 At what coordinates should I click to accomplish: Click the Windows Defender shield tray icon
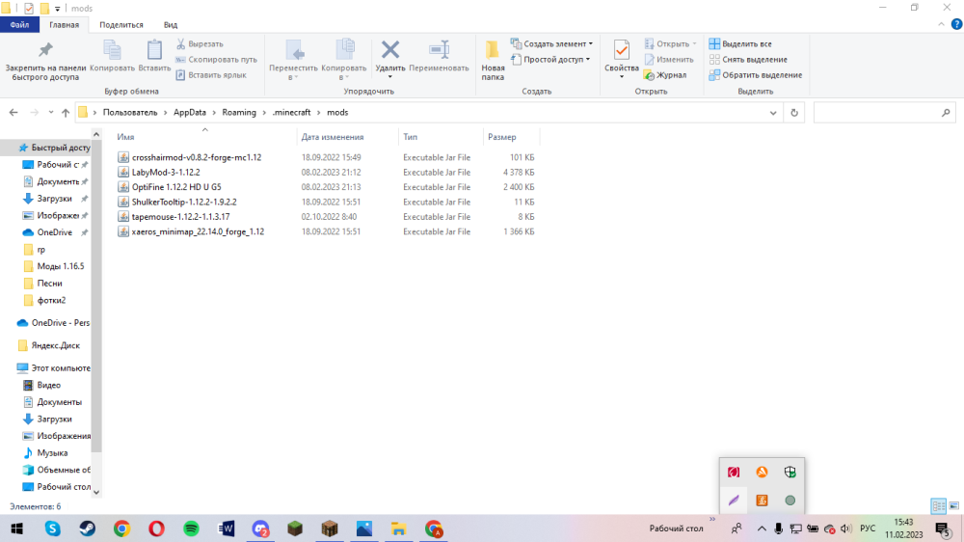[x=790, y=472]
